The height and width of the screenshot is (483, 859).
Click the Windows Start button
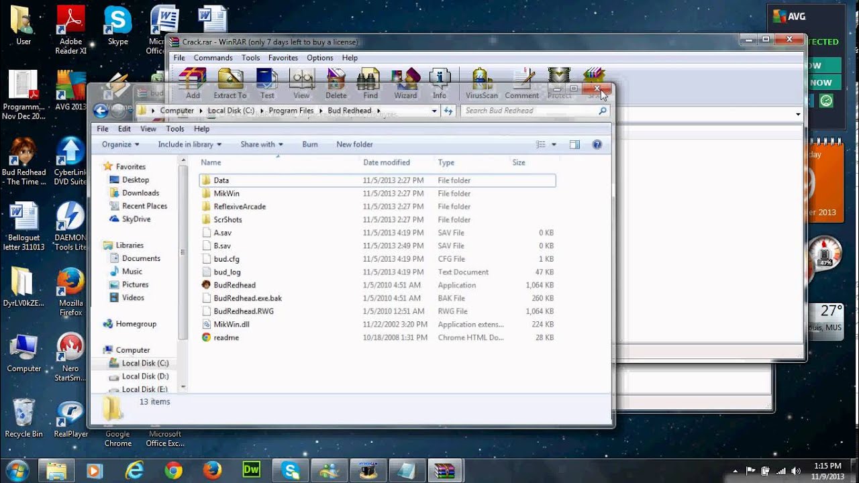(17, 470)
